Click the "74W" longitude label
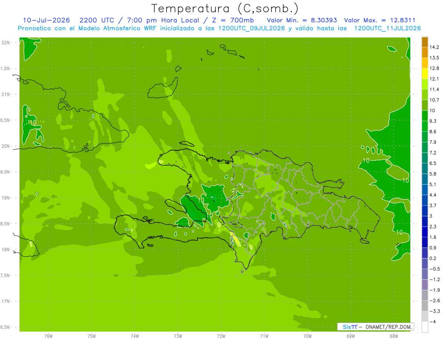This screenshot has width=442, height=341. pyautogui.click(x=134, y=336)
